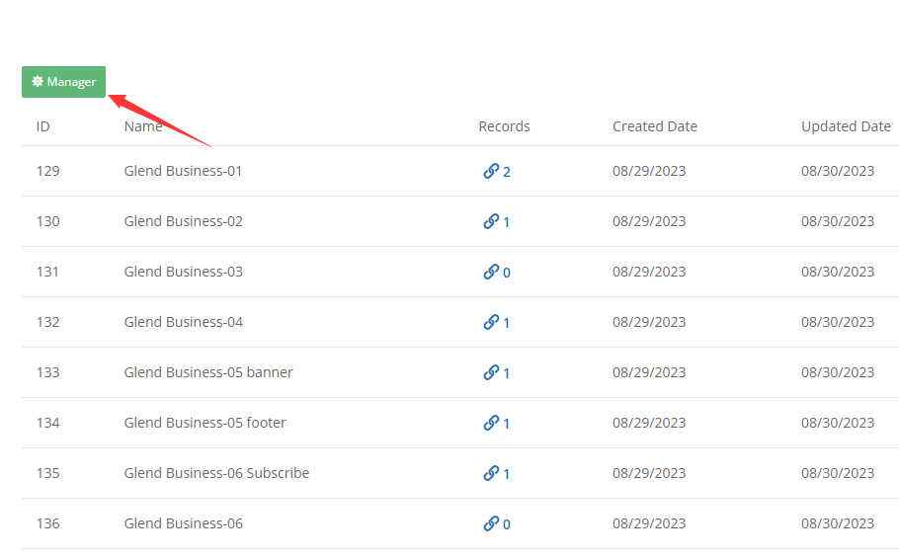
Task: Select the name Glend Business-05 banner
Action: (x=208, y=372)
